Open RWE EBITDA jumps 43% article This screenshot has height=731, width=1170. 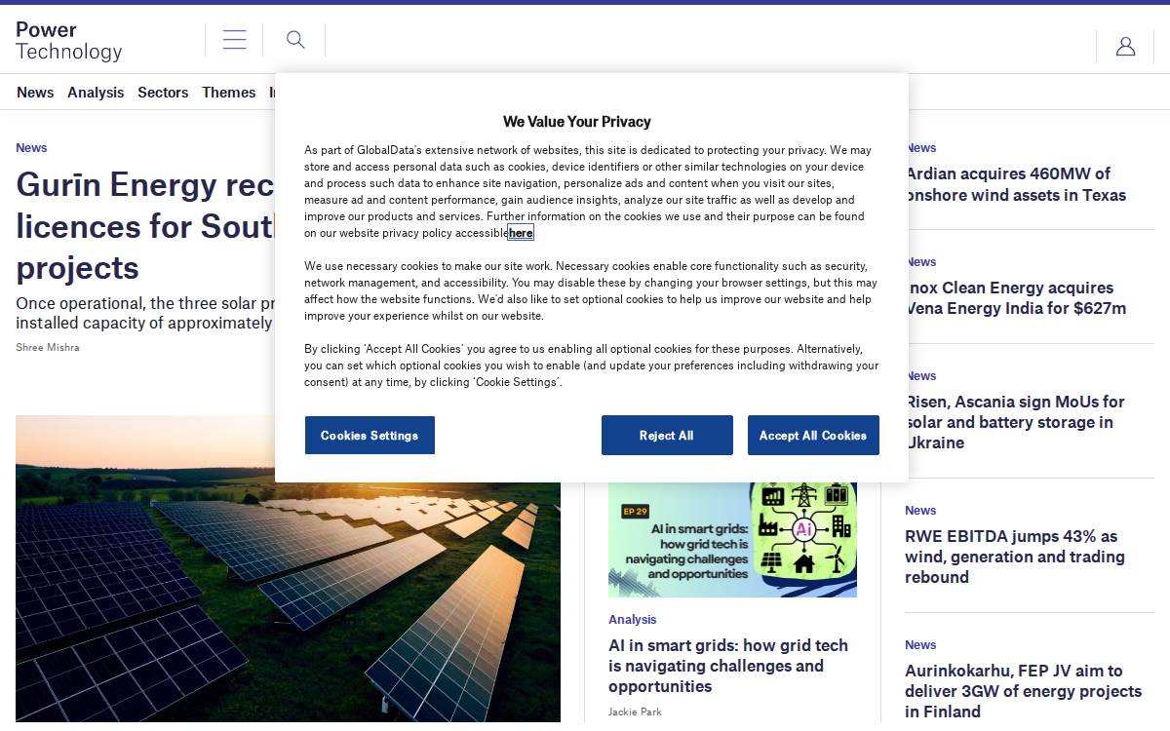point(1014,557)
